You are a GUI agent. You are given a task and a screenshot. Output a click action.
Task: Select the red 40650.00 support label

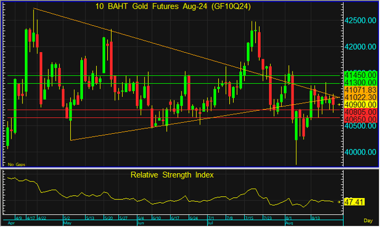point(360,118)
